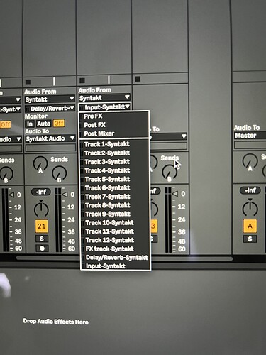This screenshot has width=266, height=355.
Task: Click Send B knob beside the mouse cursor
Action: point(170,173)
